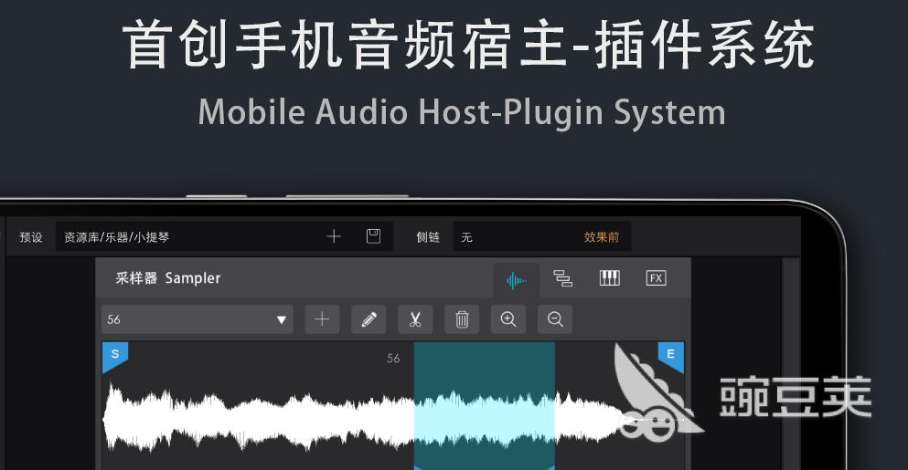Cut selection with the scissors tool

[x=415, y=319]
